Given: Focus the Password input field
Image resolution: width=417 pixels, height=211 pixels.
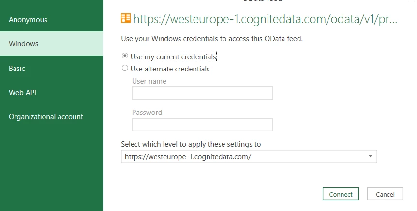Looking at the screenshot, I should pyautogui.click(x=202, y=125).
